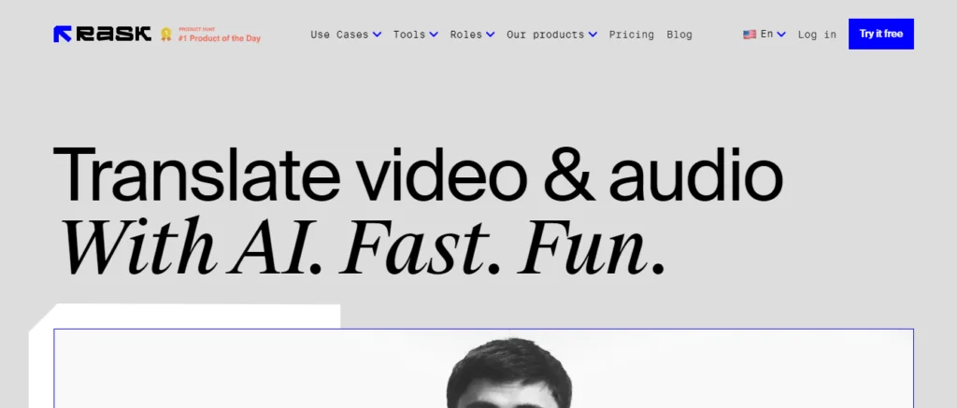Expand the chevron next to Roles
The image size is (957, 408).
tap(491, 35)
